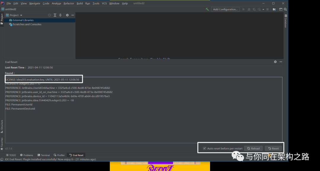Click the Debug bug icon
This screenshot has width=320, height=171.
tap(249, 9)
